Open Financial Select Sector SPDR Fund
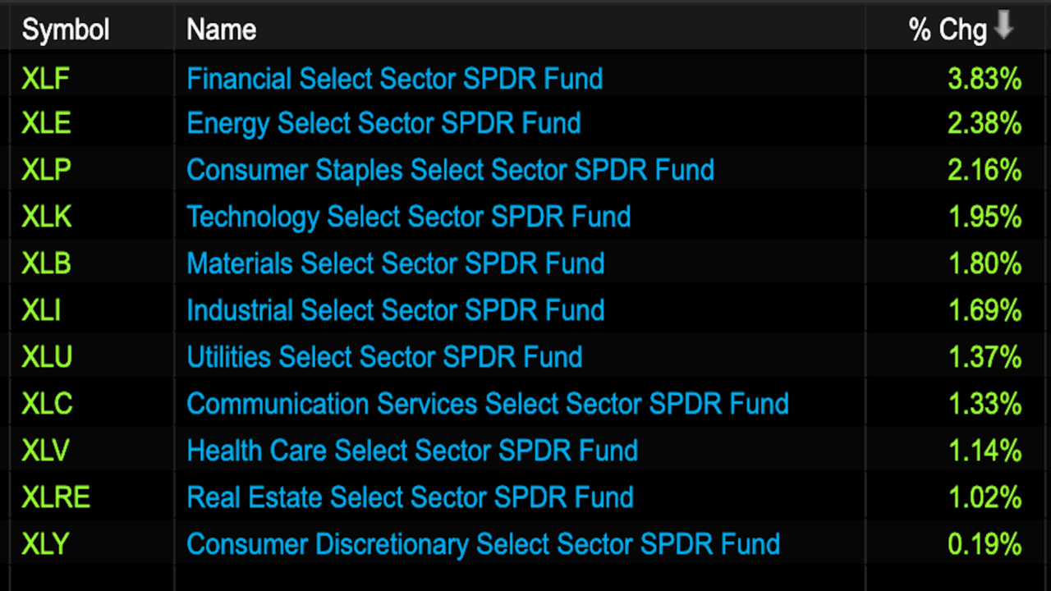The height and width of the screenshot is (591, 1051). coord(394,79)
